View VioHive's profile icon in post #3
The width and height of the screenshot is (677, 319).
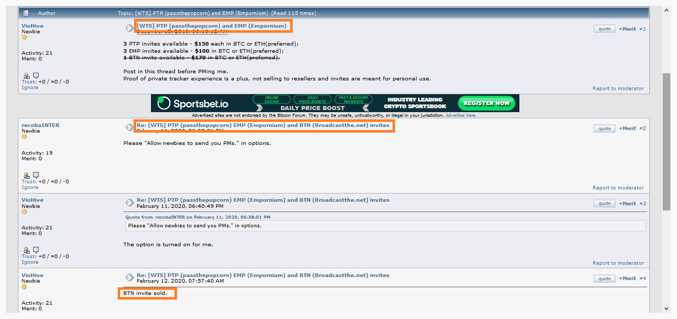(x=27, y=250)
